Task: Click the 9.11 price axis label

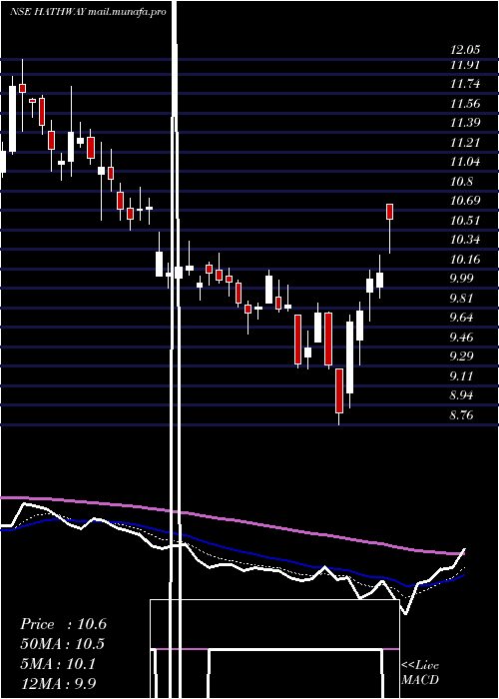Action: (461, 376)
